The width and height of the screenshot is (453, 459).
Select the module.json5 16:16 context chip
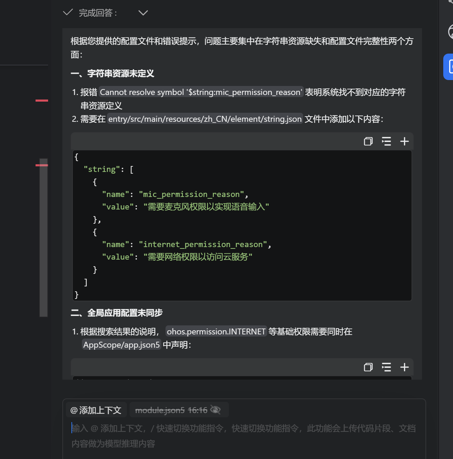(x=171, y=410)
